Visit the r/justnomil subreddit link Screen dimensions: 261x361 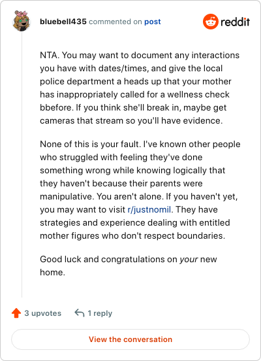click(149, 209)
